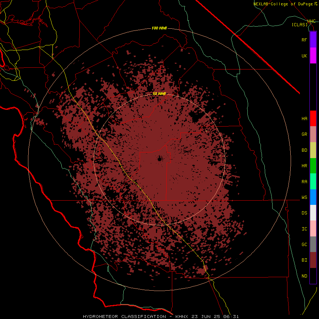Select the BD yellow legend swatch
Screen dimensions: 319x319
[313, 150]
